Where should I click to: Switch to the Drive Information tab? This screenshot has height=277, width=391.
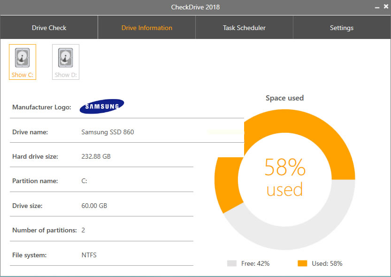(146, 28)
